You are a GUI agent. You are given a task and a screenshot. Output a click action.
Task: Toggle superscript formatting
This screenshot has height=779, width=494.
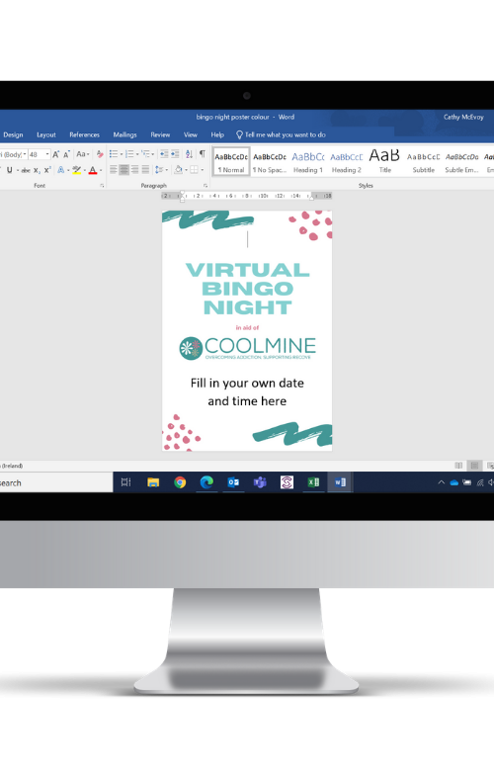point(47,170)
